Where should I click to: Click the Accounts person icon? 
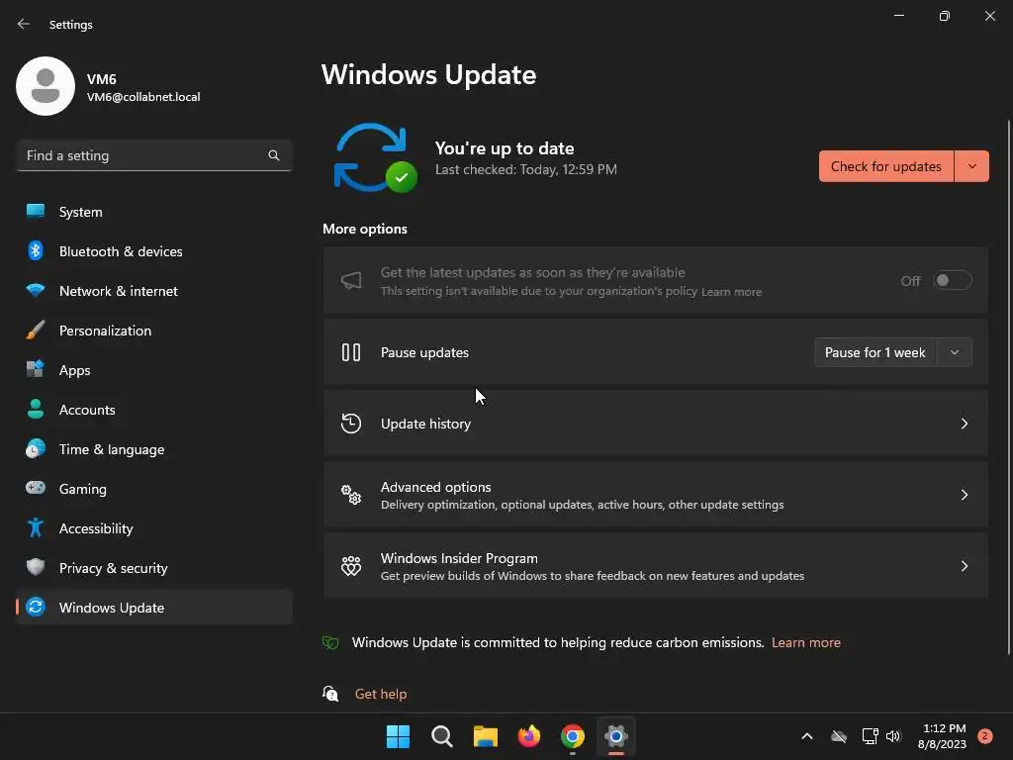(36, 409)
